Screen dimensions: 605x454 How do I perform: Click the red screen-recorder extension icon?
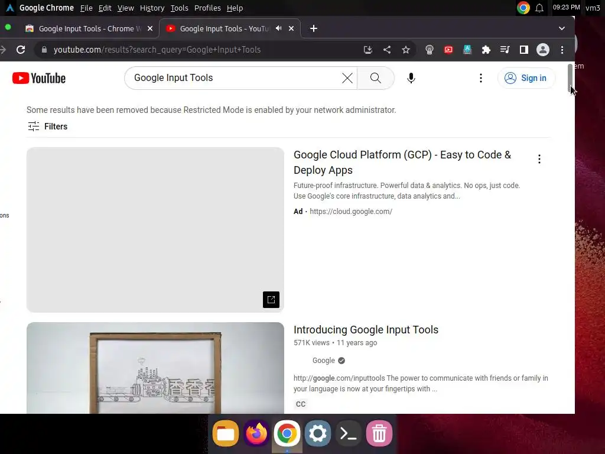coord(448,50)
